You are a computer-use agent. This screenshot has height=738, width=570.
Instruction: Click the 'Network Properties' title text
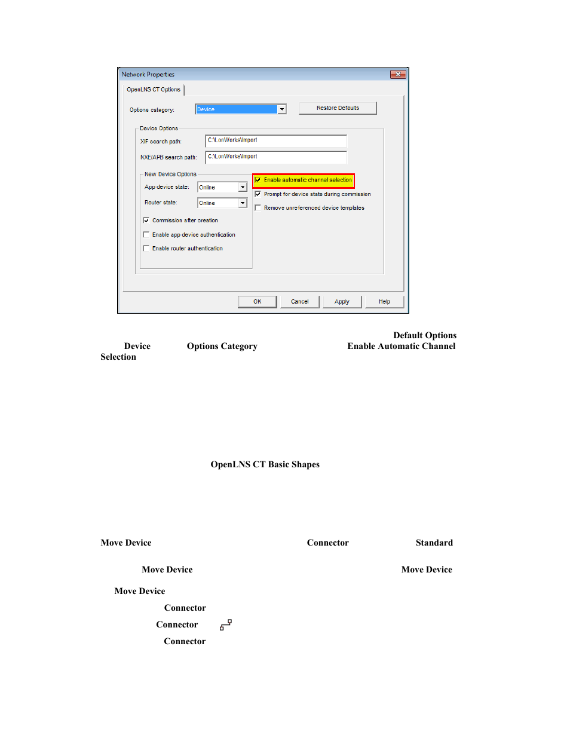click(148, 75)
